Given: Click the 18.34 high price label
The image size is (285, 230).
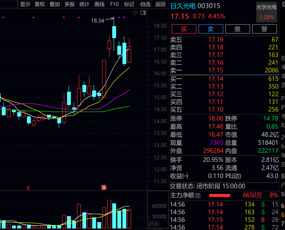Looking at the screenshot, I should 97,21.
